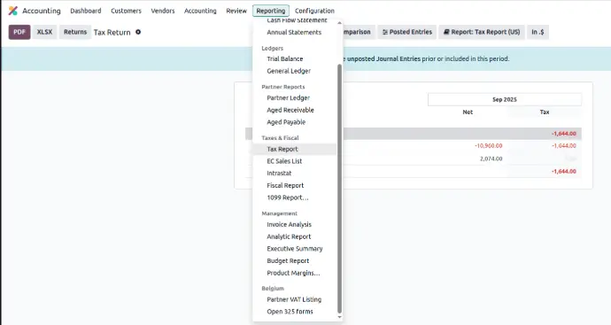Select Annual Statements report
The height and width of the screenshot is (325, 611).
coord(294,33)
